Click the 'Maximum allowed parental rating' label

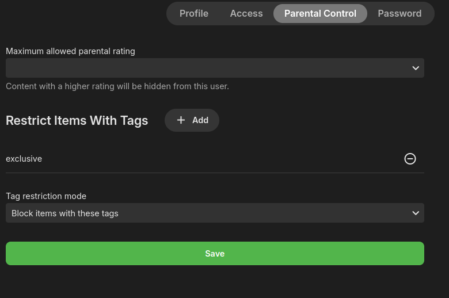click(x=70, y=51)
